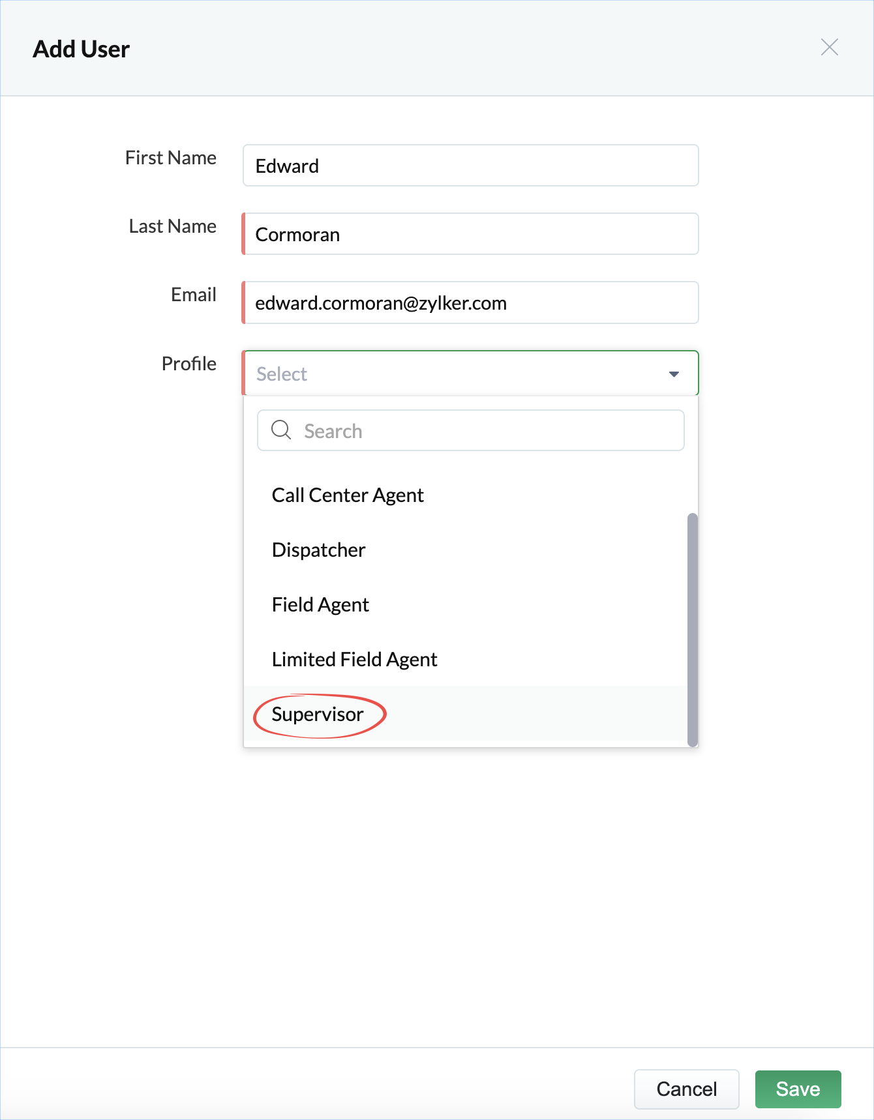Click the Profile label
The height and width of the screenshot is (1120, 874).
click(x=189, y=364)
